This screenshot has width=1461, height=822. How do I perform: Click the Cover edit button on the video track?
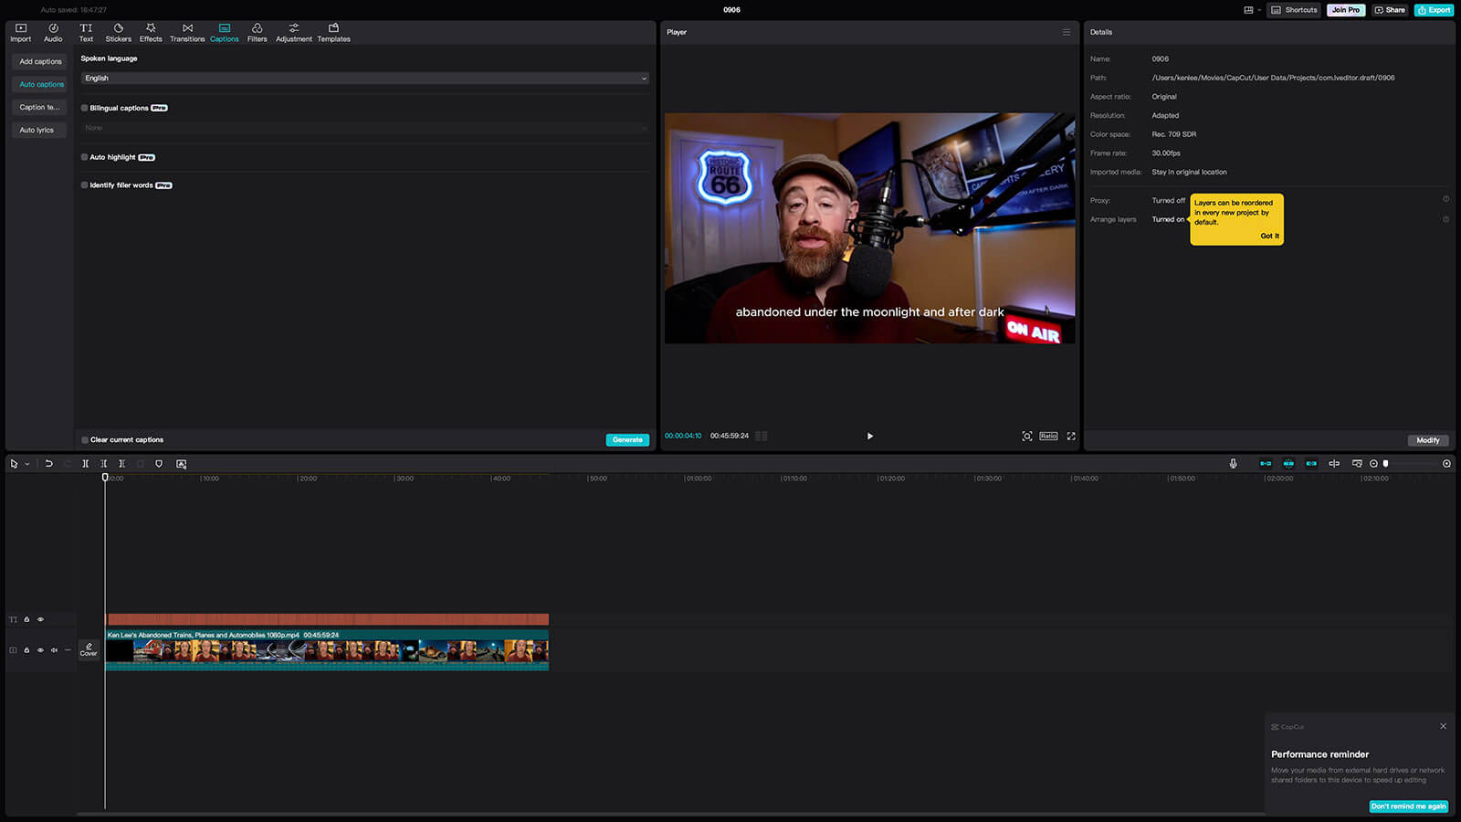click(x=89, y=649)
